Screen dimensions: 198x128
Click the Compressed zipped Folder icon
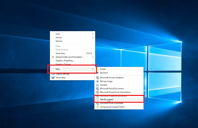pyautogui.click(x=97, y=107)
